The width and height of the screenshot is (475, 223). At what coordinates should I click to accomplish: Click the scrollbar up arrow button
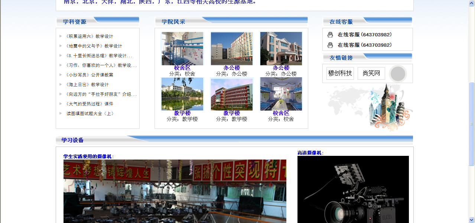click(472, 3)
